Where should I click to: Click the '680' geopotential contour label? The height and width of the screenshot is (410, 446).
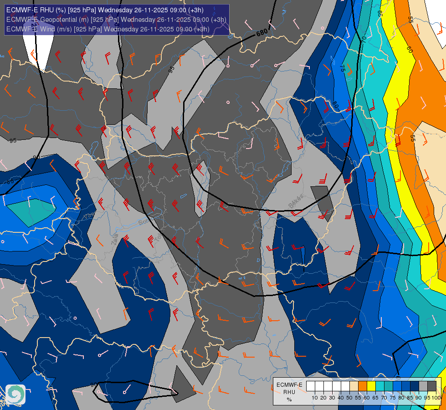point(262,32)
